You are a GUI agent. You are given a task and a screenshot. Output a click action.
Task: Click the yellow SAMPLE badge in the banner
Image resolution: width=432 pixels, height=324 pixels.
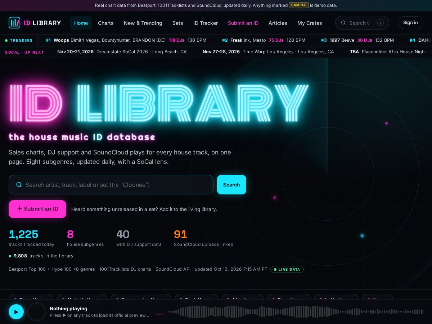(299, 5)
